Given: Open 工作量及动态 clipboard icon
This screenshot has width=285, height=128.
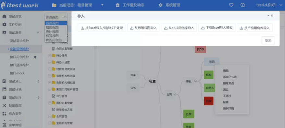Looking at the screenshot, I should [118, 5].
